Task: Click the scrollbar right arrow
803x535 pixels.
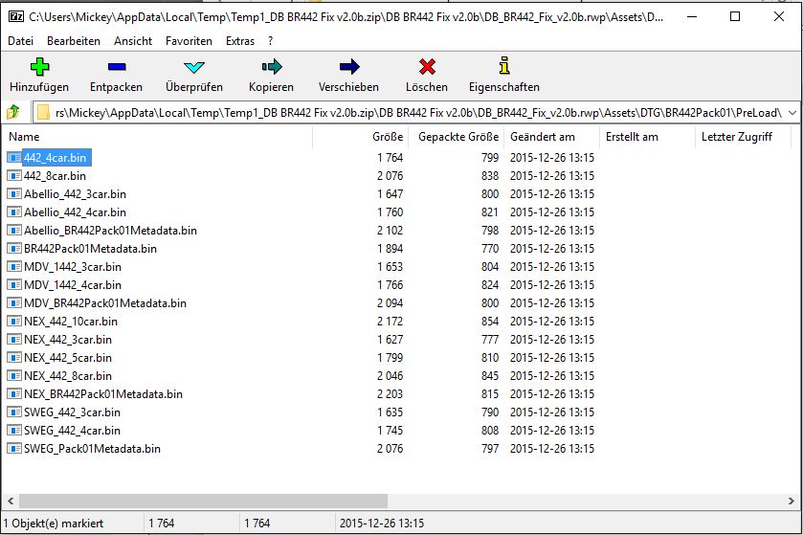Action: (x=792, y=501)
